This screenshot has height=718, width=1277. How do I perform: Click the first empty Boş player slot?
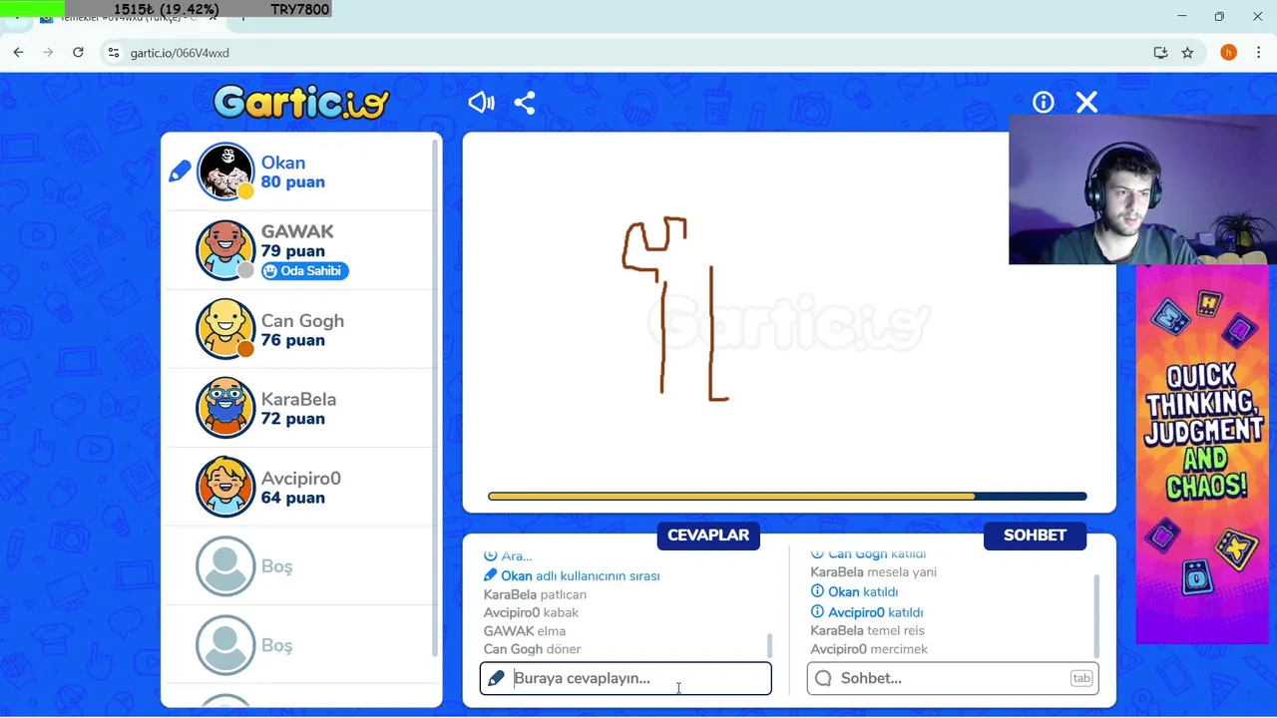click(x=300, y=566)
